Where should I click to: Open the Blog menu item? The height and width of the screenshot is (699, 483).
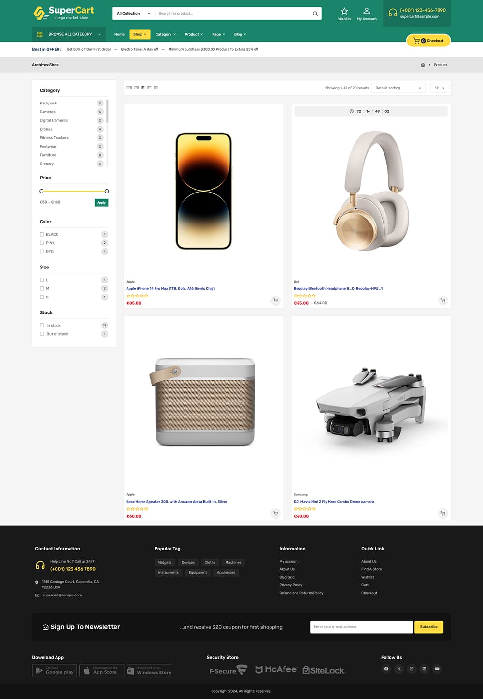coord(240,34)
